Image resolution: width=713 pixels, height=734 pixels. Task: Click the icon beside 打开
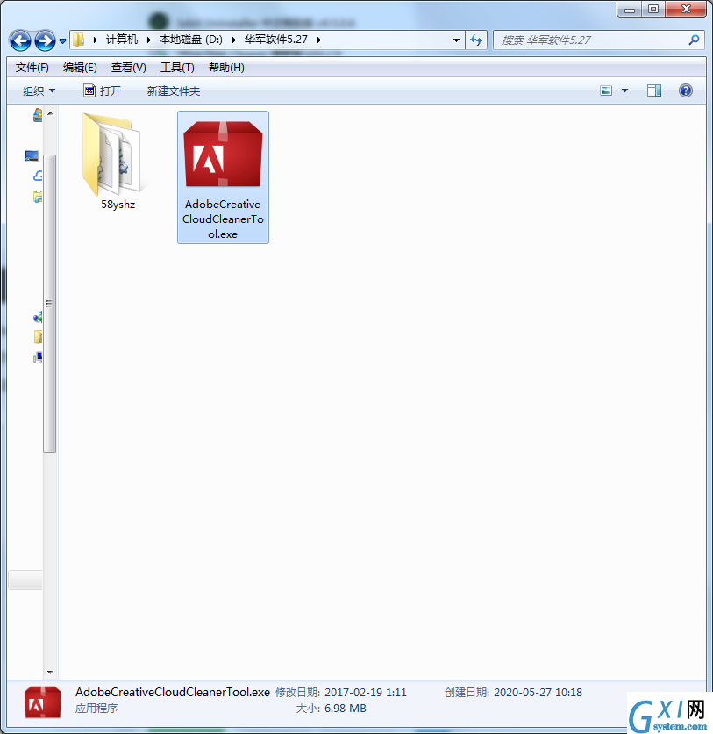tap(89, 90)
